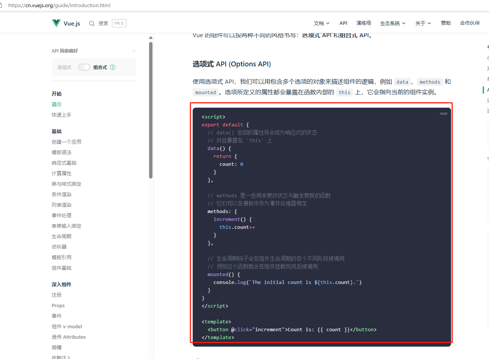The height and width of the screenshot is (359, 489).
Task: Open the 计算属性 sidebar link
Action: tap(62, 173)
